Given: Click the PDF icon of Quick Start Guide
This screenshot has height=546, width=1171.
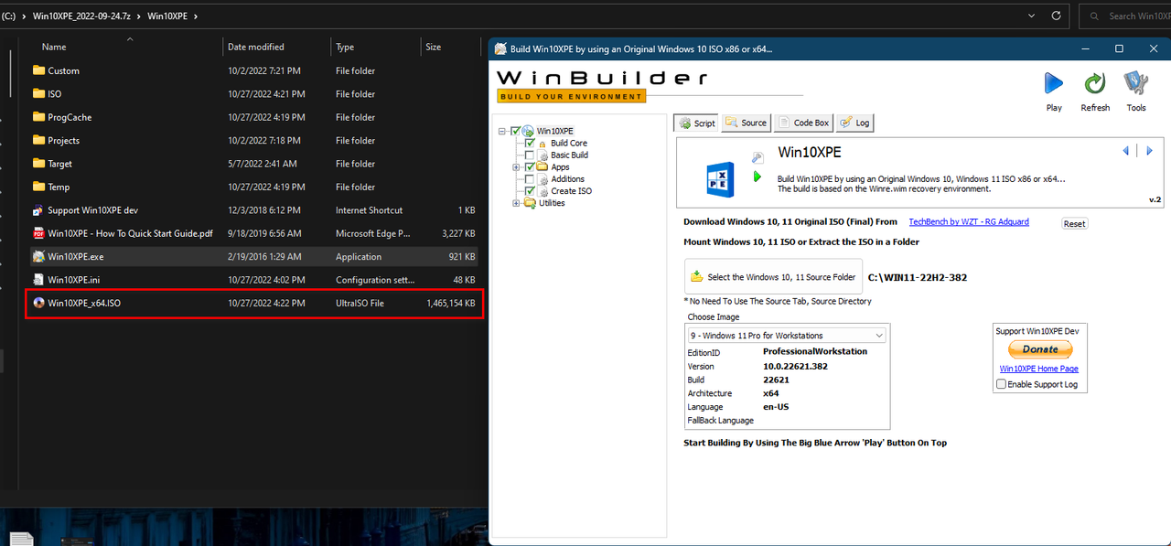Looking at the screenshot, I should tap(38, 233).
